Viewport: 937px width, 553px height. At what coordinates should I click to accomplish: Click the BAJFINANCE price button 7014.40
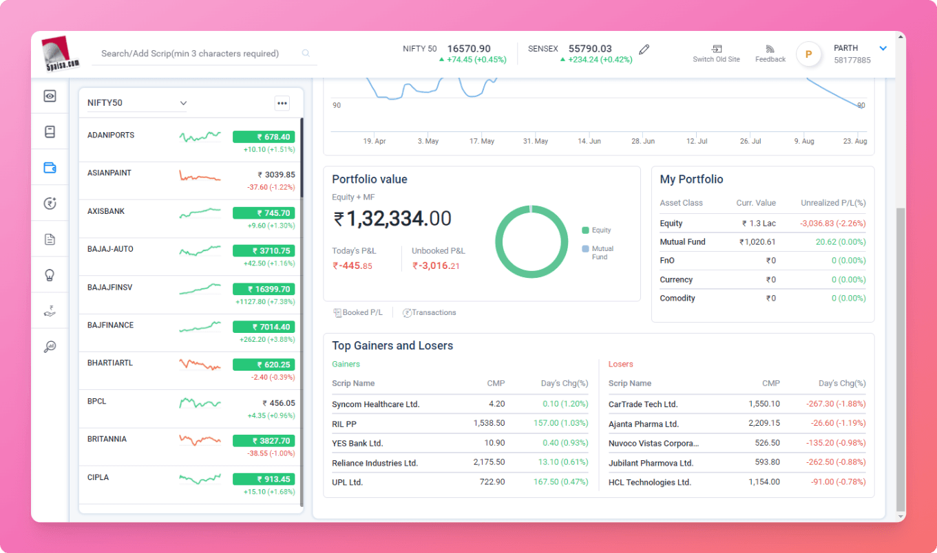click(264, 327)
